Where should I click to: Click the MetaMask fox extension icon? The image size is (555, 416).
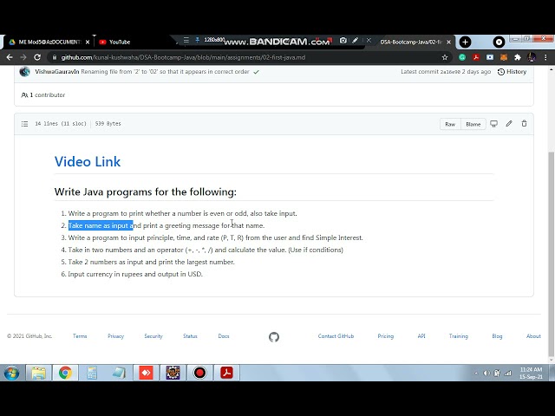504,57
